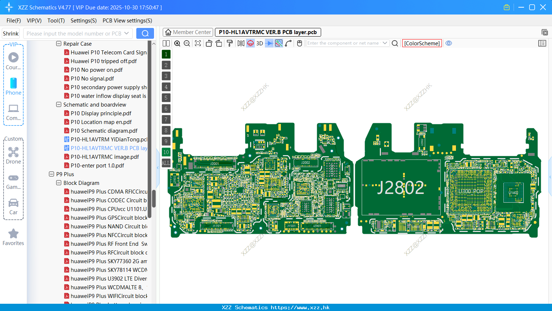The image size is (552, 311).
Task: Open the Favorites star icon
Action: 13,237
